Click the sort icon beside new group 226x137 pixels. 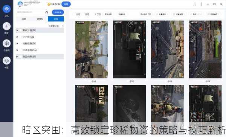point(63,26)
